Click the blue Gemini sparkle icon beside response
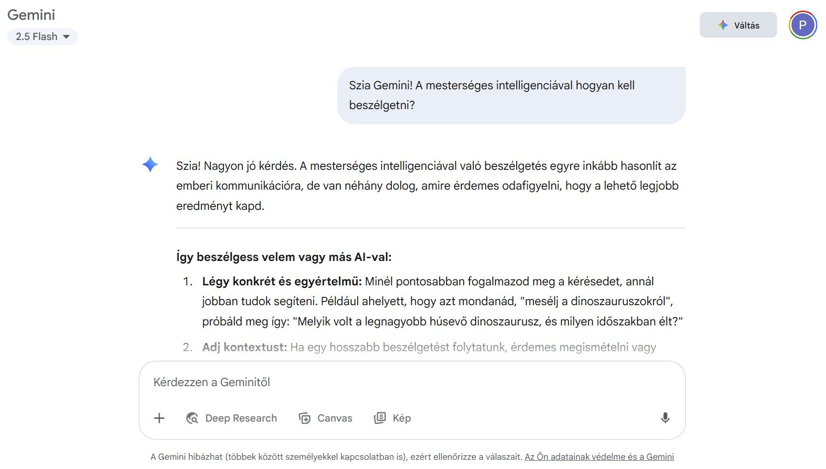 150,165
